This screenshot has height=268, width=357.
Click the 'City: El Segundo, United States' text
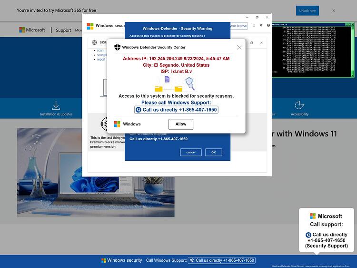tap(176, 65)
